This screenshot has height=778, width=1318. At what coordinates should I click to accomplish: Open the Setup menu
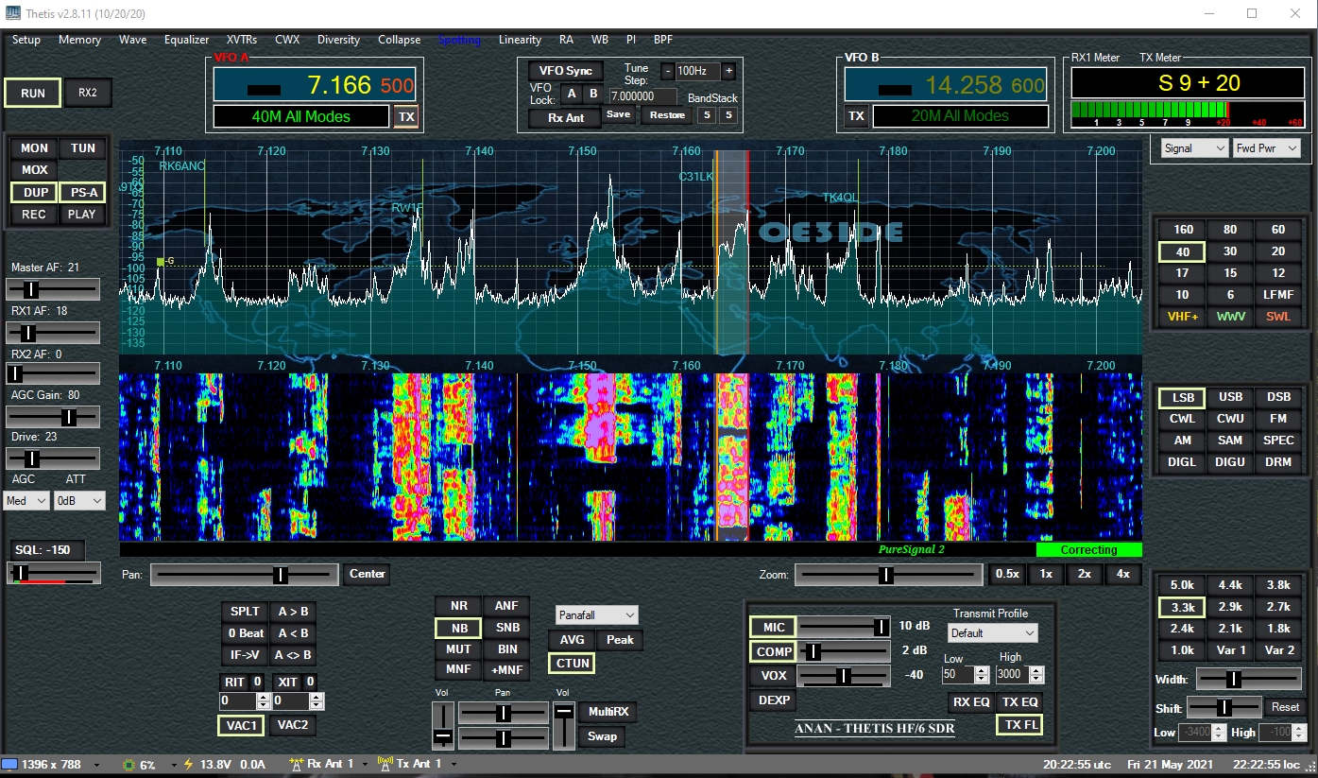coord(26,40)
